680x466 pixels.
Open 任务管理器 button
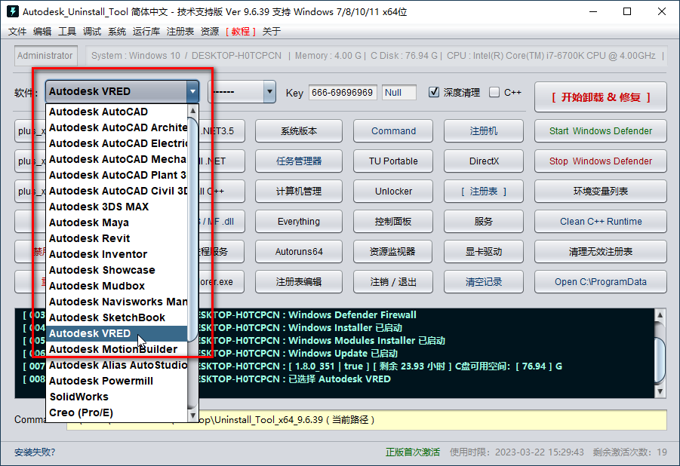click(x=299, y=161)
